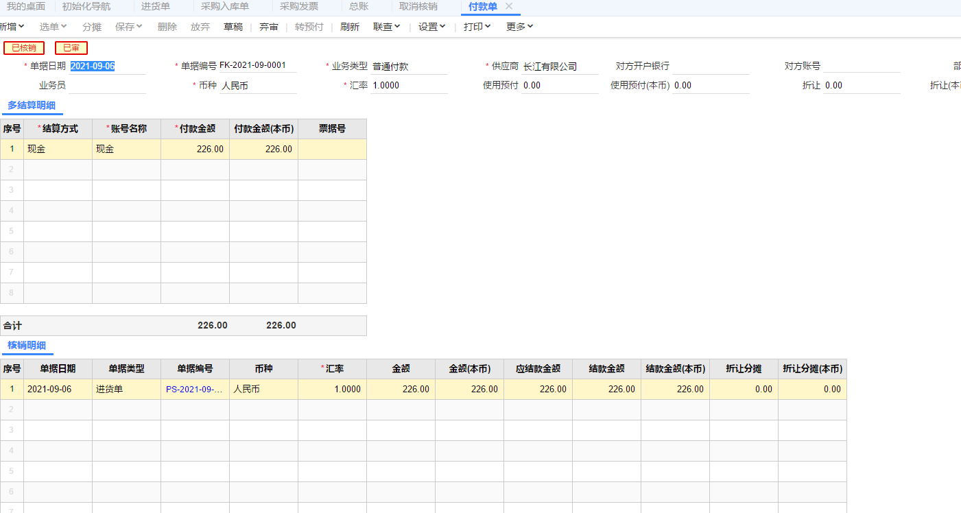
Task: Click row 1 付款金额 cell 226.00
Action: [x=195, y=150]
